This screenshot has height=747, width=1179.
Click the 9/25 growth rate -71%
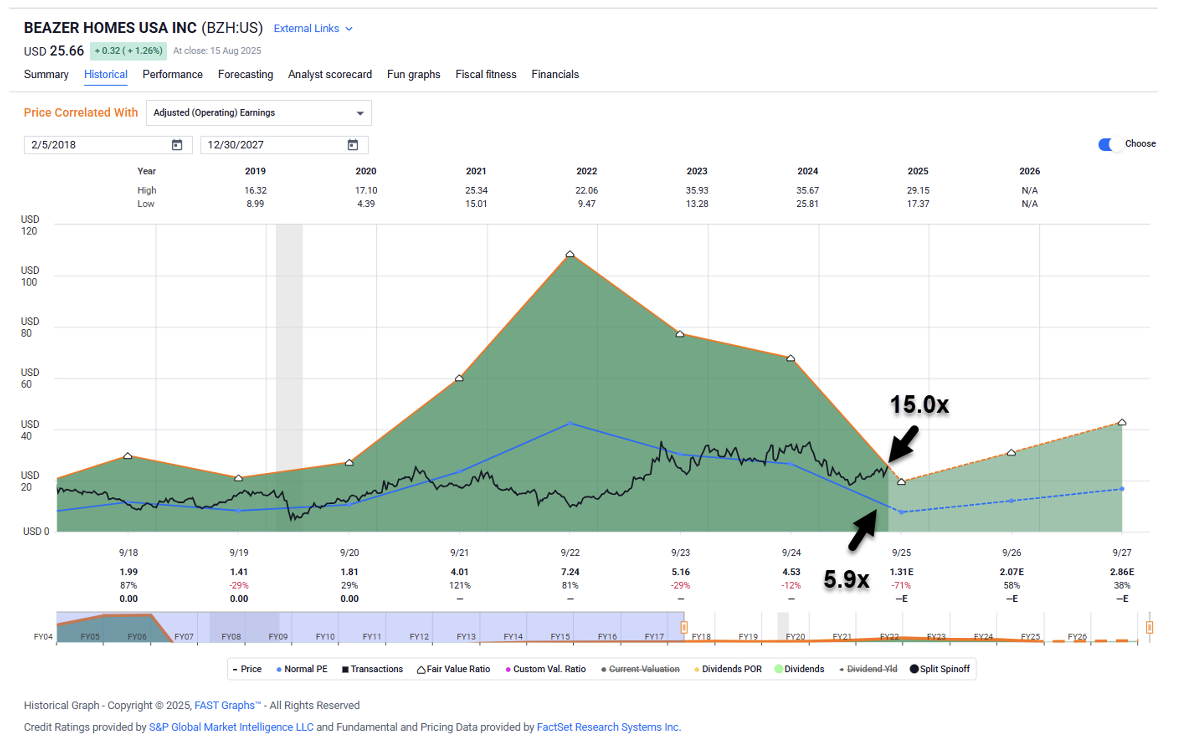coord(901,585)
